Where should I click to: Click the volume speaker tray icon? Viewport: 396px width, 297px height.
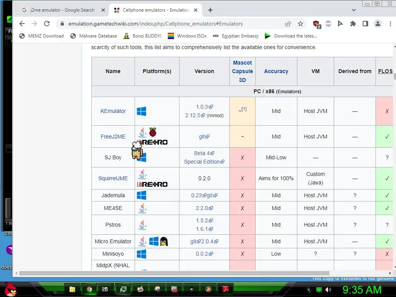pyautogui.click(x=328, y=290)
